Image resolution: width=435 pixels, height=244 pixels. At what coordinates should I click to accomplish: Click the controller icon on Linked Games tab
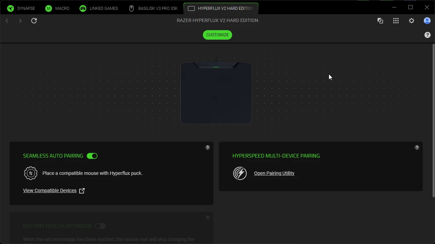(83, 8)
